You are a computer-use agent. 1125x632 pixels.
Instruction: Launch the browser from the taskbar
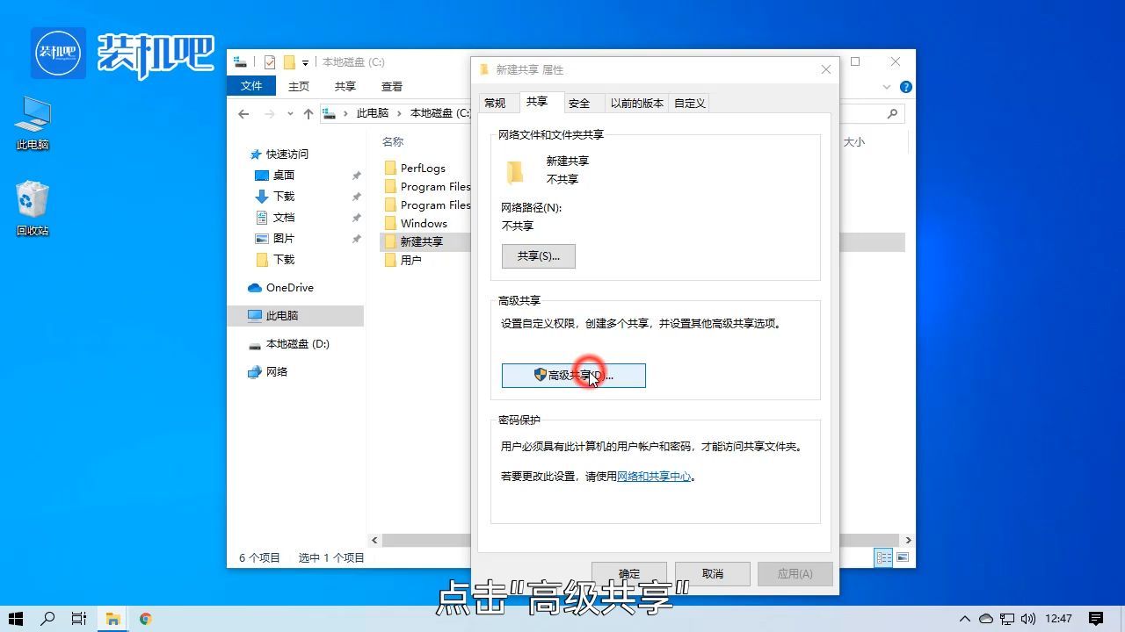(145, 619)
